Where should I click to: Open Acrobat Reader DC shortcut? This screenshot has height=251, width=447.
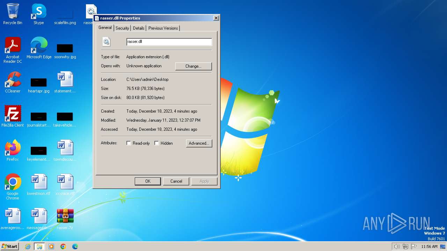13,50
